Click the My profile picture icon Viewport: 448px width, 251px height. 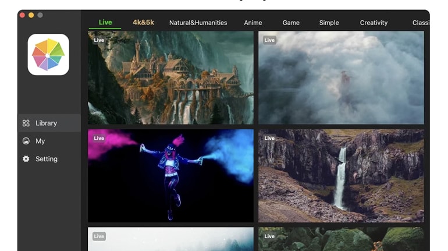(x=26, y=141)
